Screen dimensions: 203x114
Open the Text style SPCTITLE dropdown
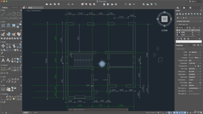[x=195, y=69]
